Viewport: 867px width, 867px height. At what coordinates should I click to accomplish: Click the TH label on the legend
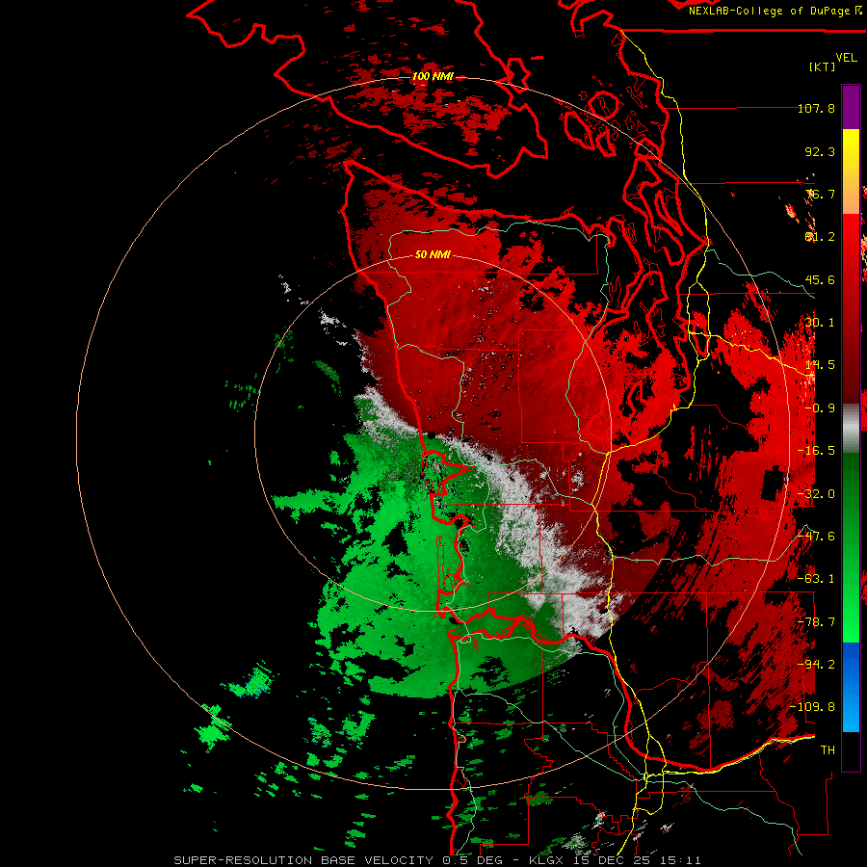(x=828, y=750)
